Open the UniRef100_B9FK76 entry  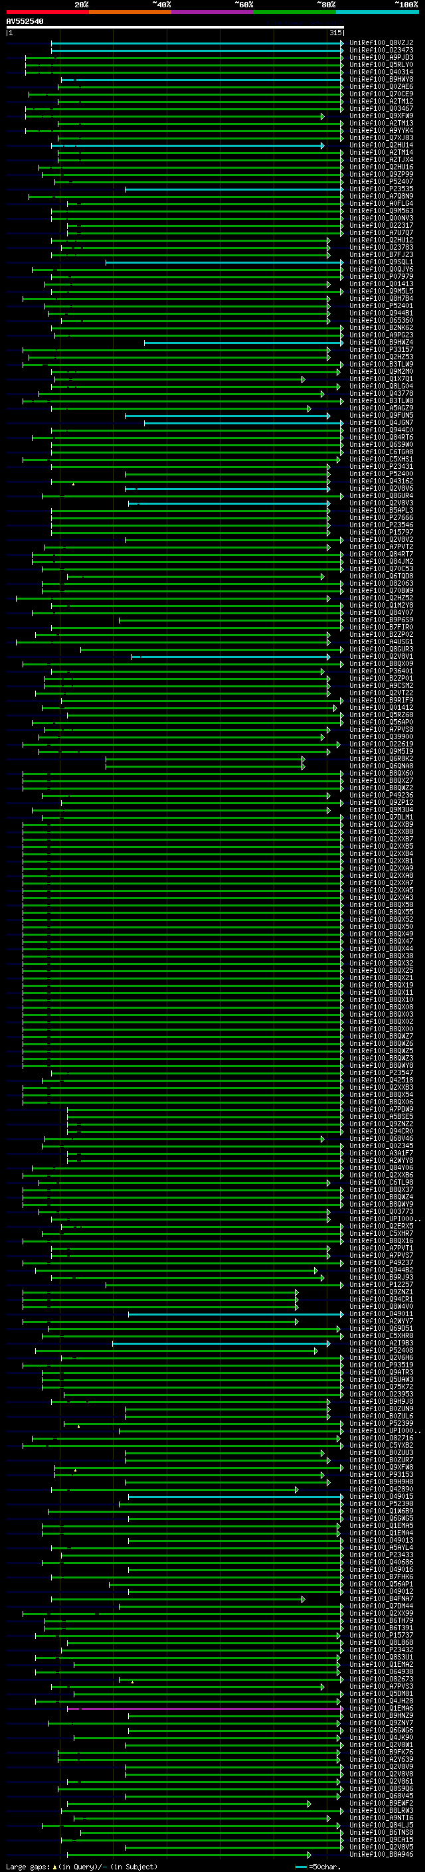tap(381, 1752)
